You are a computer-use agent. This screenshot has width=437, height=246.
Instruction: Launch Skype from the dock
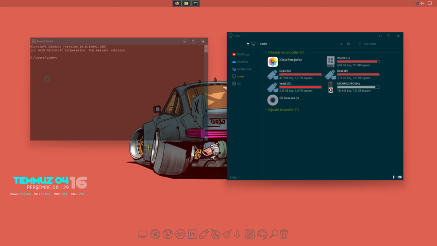(250, 234)
